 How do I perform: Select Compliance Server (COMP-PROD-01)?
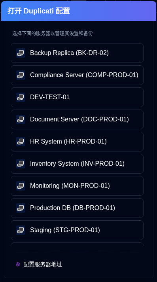(x=77, y=75)
